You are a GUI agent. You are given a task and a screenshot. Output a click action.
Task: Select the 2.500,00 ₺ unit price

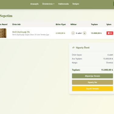[x=60, y=33]
